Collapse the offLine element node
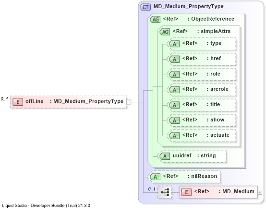The height and width of the screenshot is (208, 266). point(129,102)
